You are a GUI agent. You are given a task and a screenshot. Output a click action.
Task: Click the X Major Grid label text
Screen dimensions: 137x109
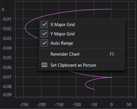(63, 25)
